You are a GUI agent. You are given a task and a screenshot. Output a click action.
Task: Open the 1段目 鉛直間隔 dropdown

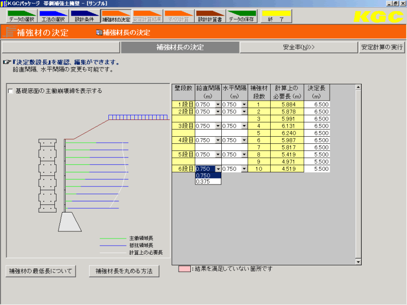click(218, 106)
